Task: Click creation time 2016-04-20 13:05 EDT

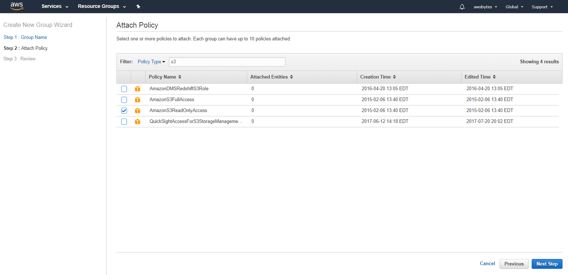Action: tap(385, 89)
